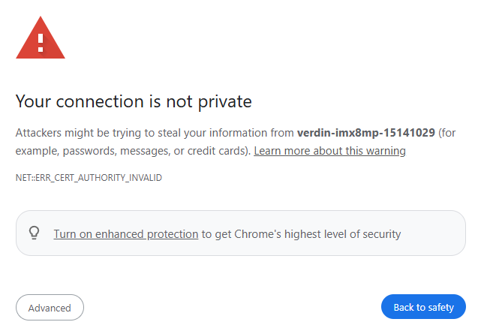481x334 pixels.
Task: Click the "(for" text after the hostname
Action: (448, 133)
